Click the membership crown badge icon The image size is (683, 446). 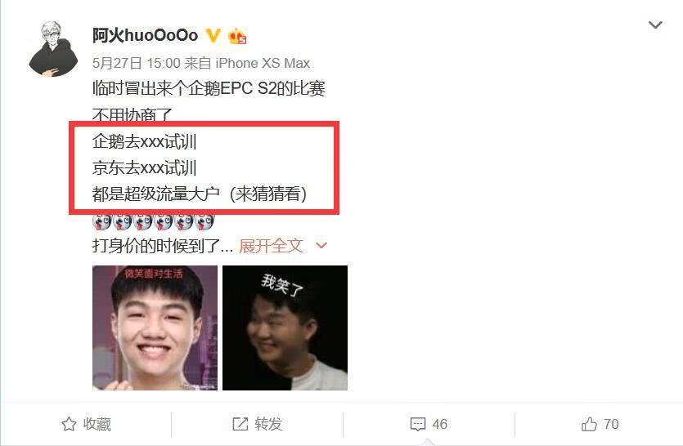(237, 36)
